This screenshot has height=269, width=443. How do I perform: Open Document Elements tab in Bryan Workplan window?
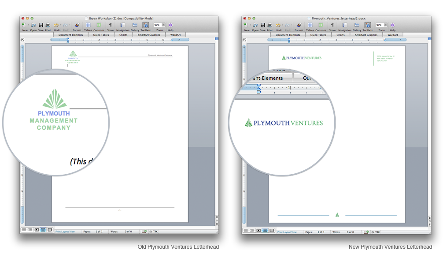coord(70,35)
